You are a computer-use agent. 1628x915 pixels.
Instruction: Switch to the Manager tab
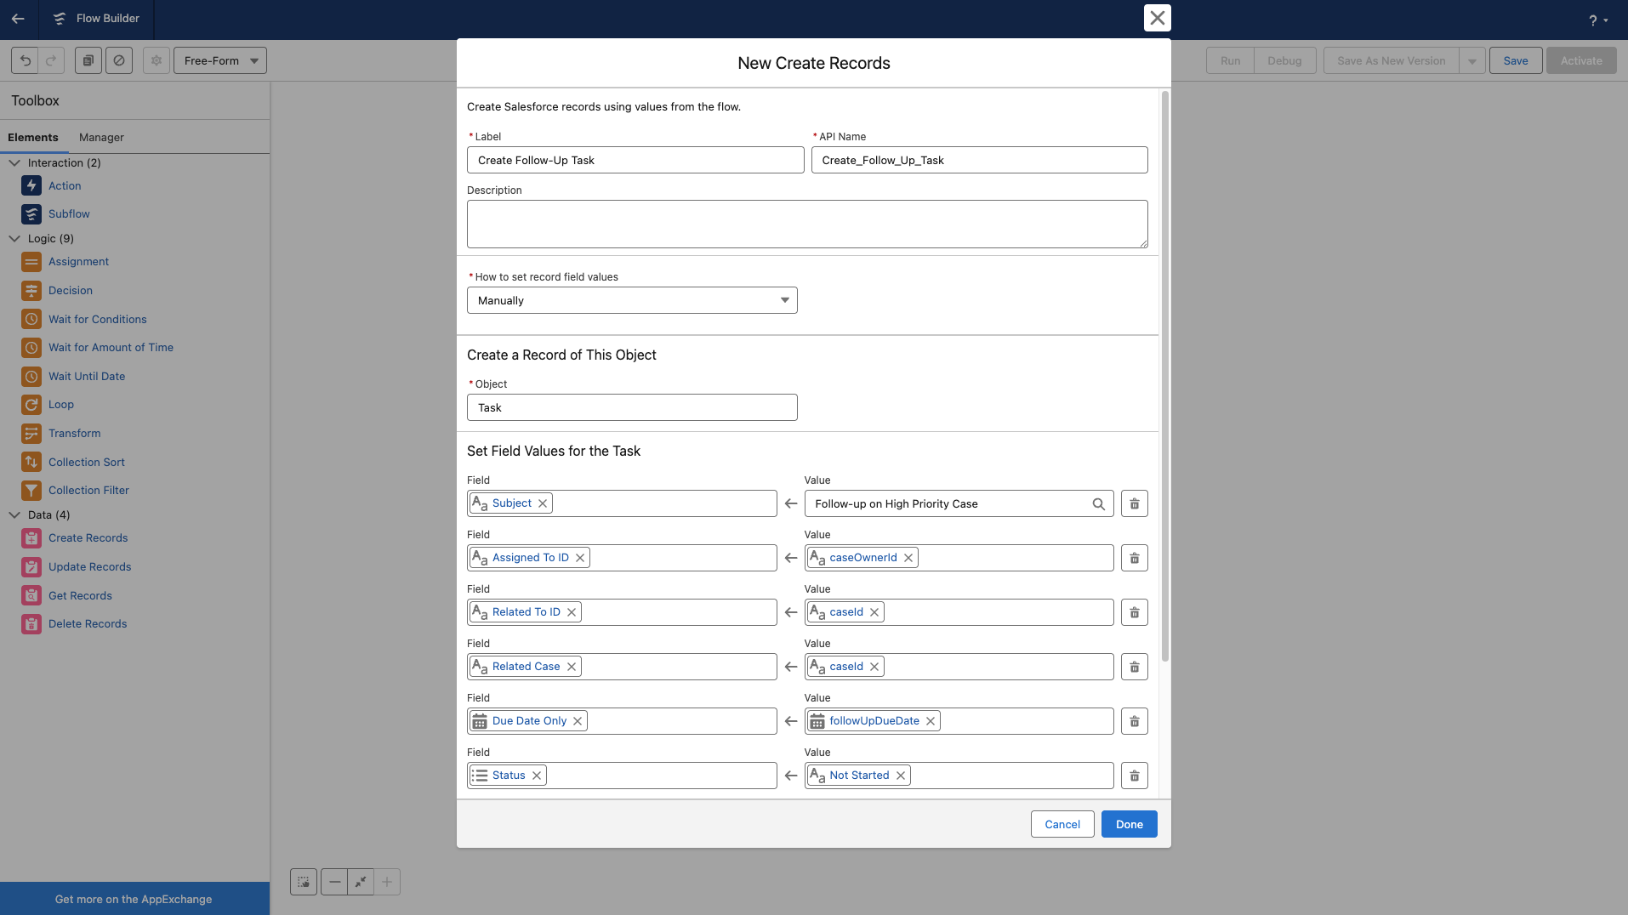[x=101, y=138]
